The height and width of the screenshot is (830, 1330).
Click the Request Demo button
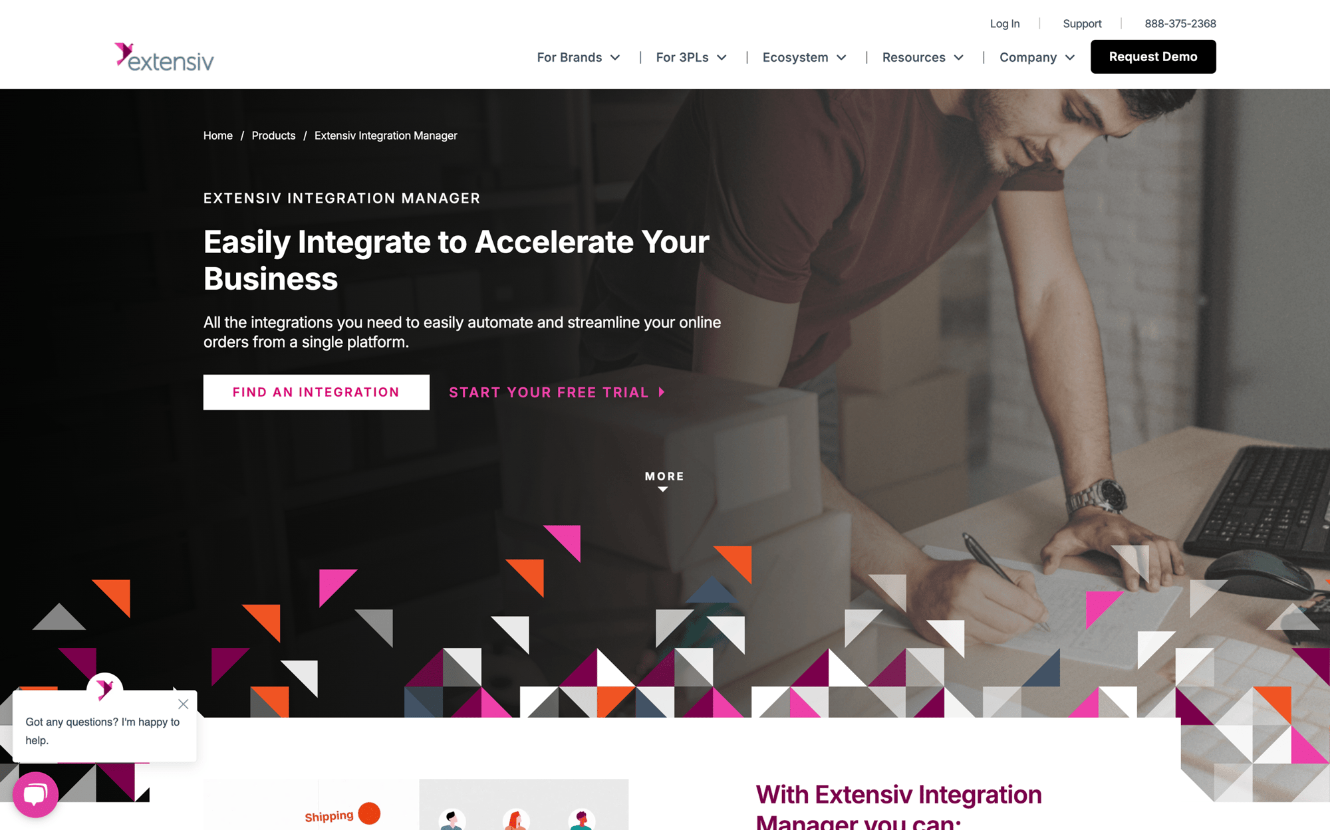1153,56
